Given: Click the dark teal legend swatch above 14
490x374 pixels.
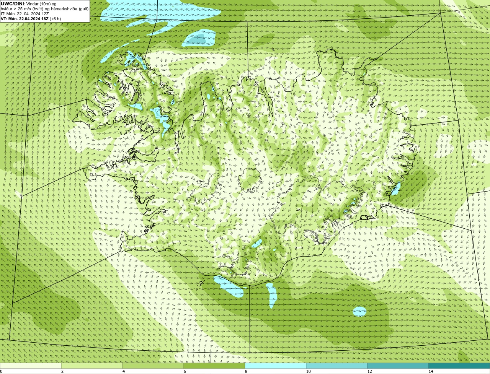Looking at the screenshot, I should click(x=459, y=366).
